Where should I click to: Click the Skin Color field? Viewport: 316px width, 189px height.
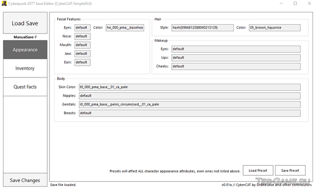pos(190,87)
